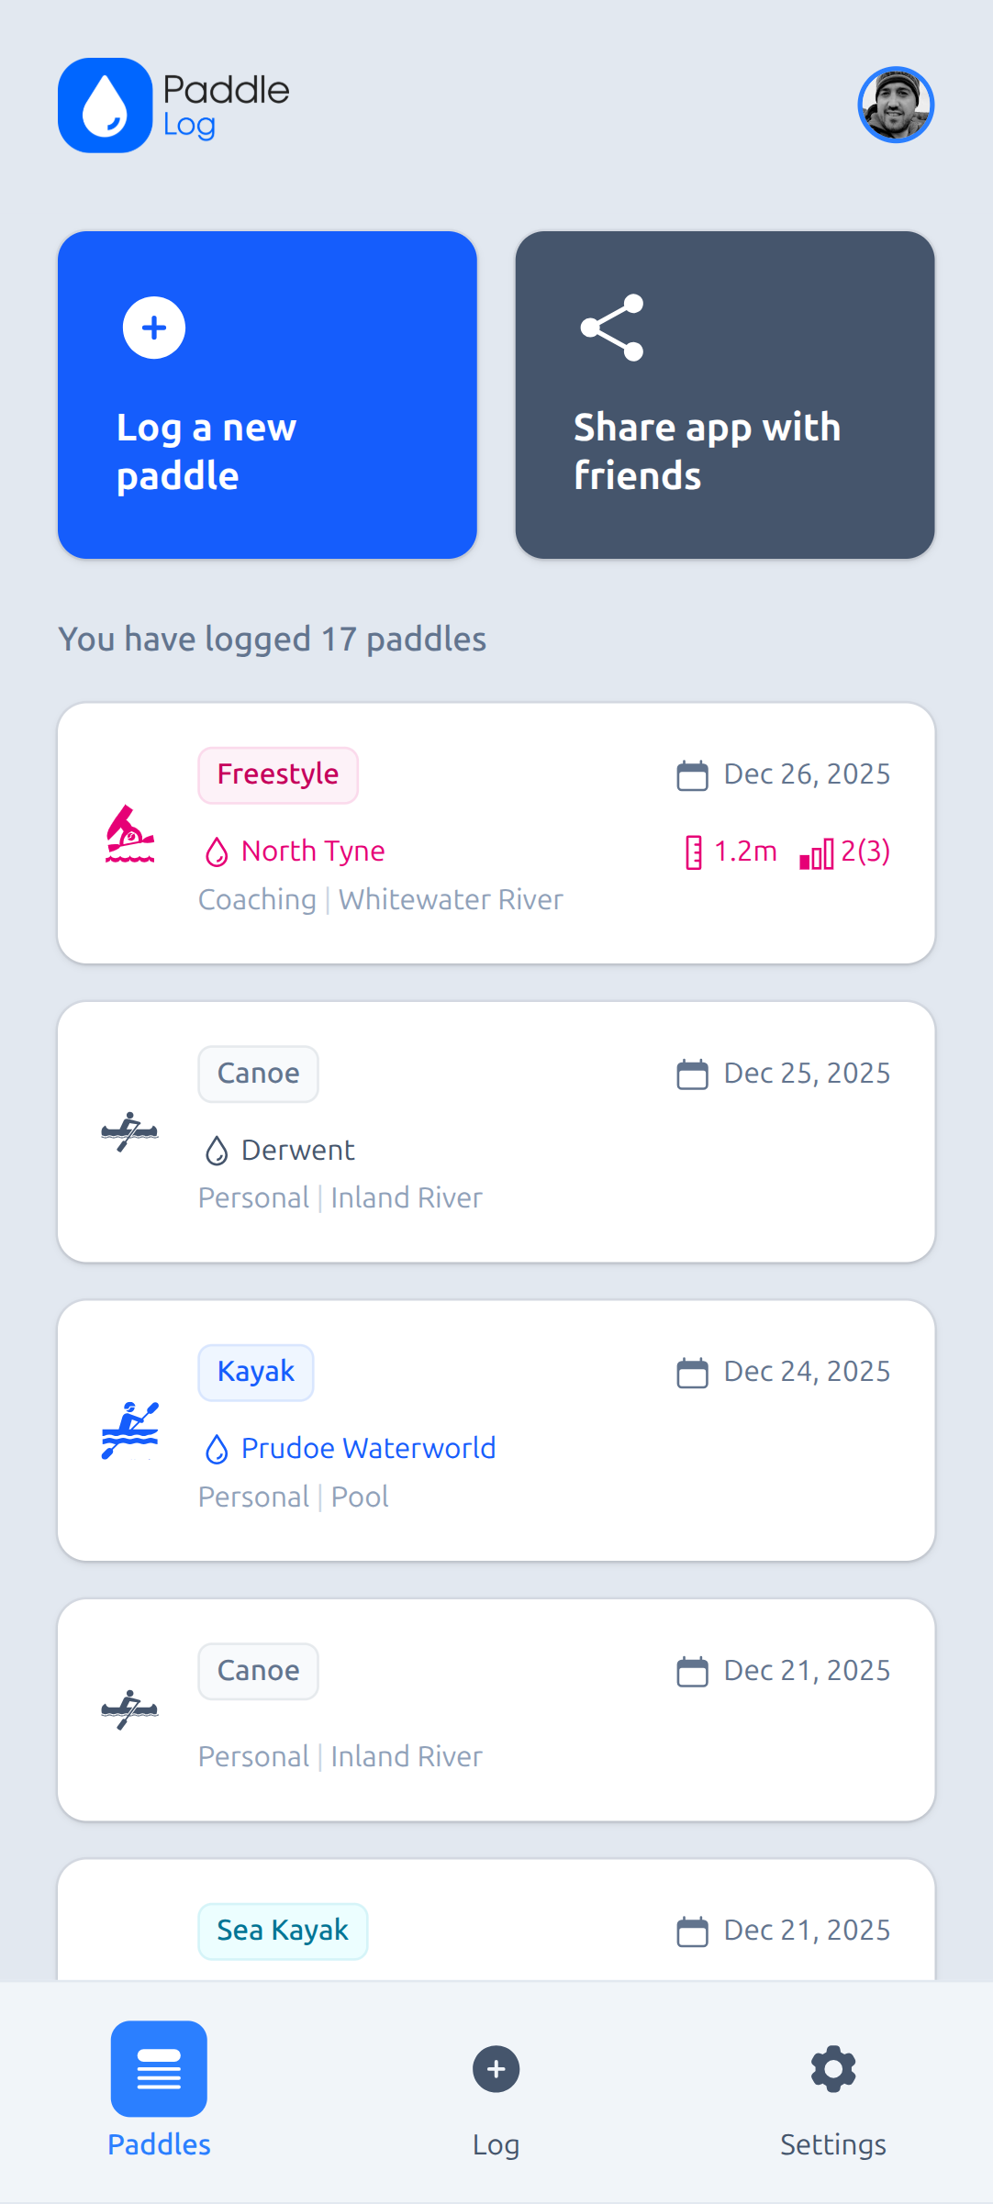
Task: Click the 2(3) difficulty grade bars icon
Action: [816, 853]
